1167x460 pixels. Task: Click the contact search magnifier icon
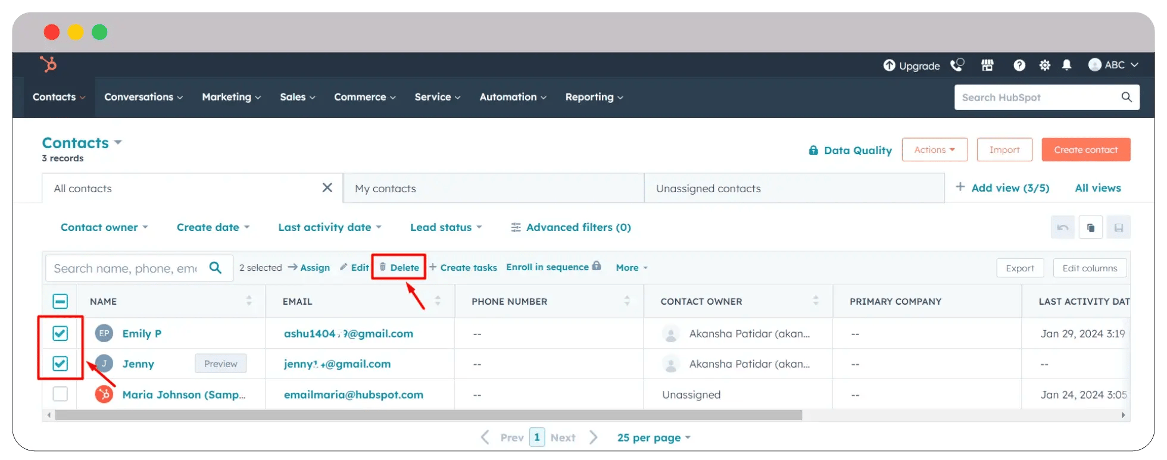(x=216, y=268)
